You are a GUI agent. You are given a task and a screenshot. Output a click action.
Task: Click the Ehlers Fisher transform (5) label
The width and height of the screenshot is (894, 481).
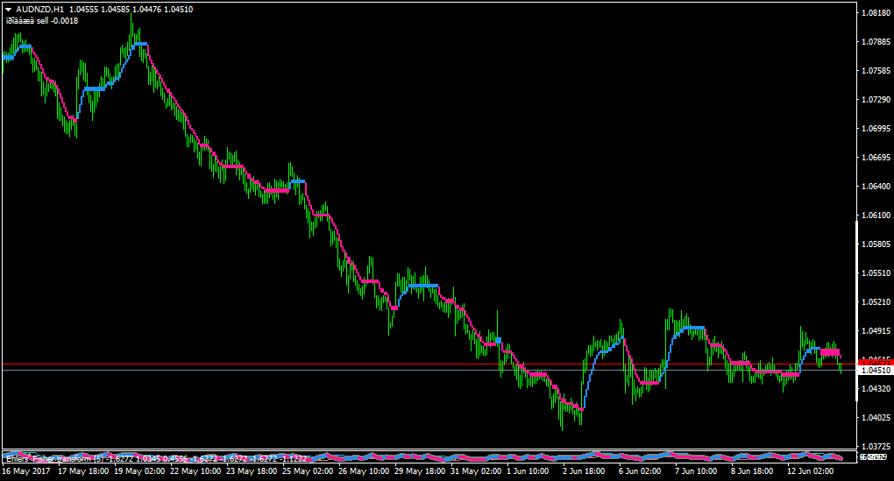point(55,458)
